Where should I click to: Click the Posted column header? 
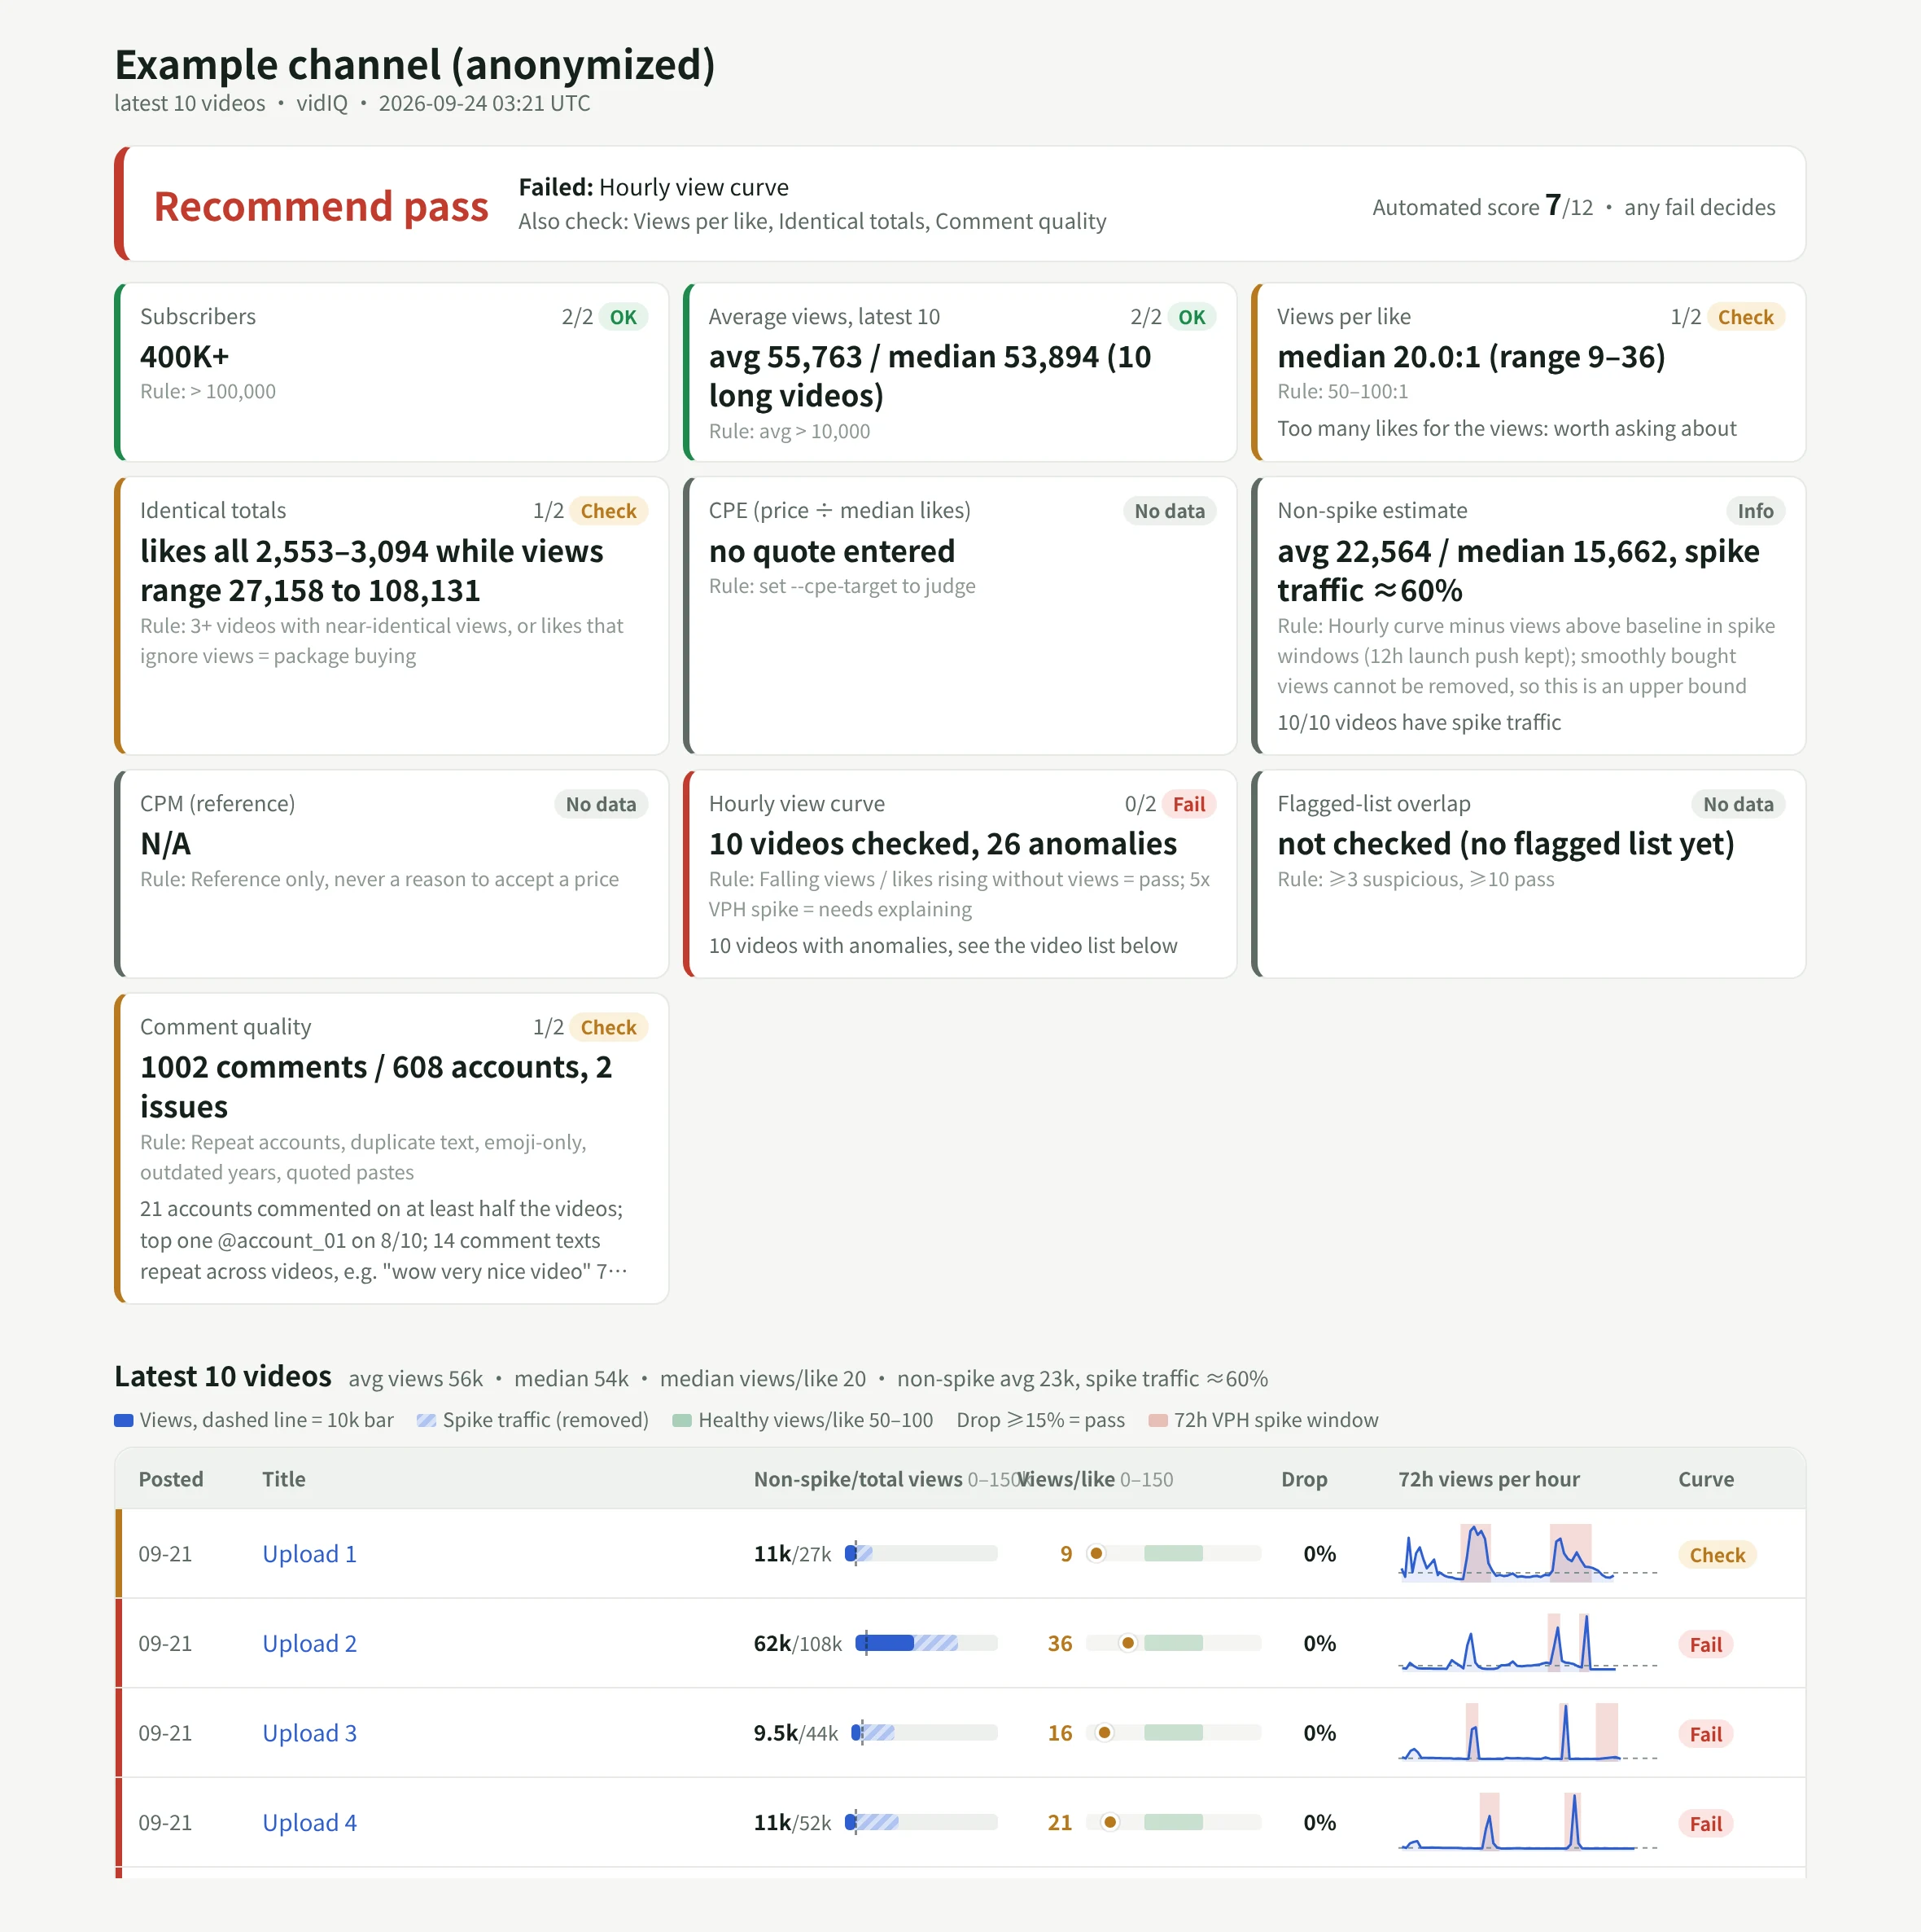click(171, 1479)
